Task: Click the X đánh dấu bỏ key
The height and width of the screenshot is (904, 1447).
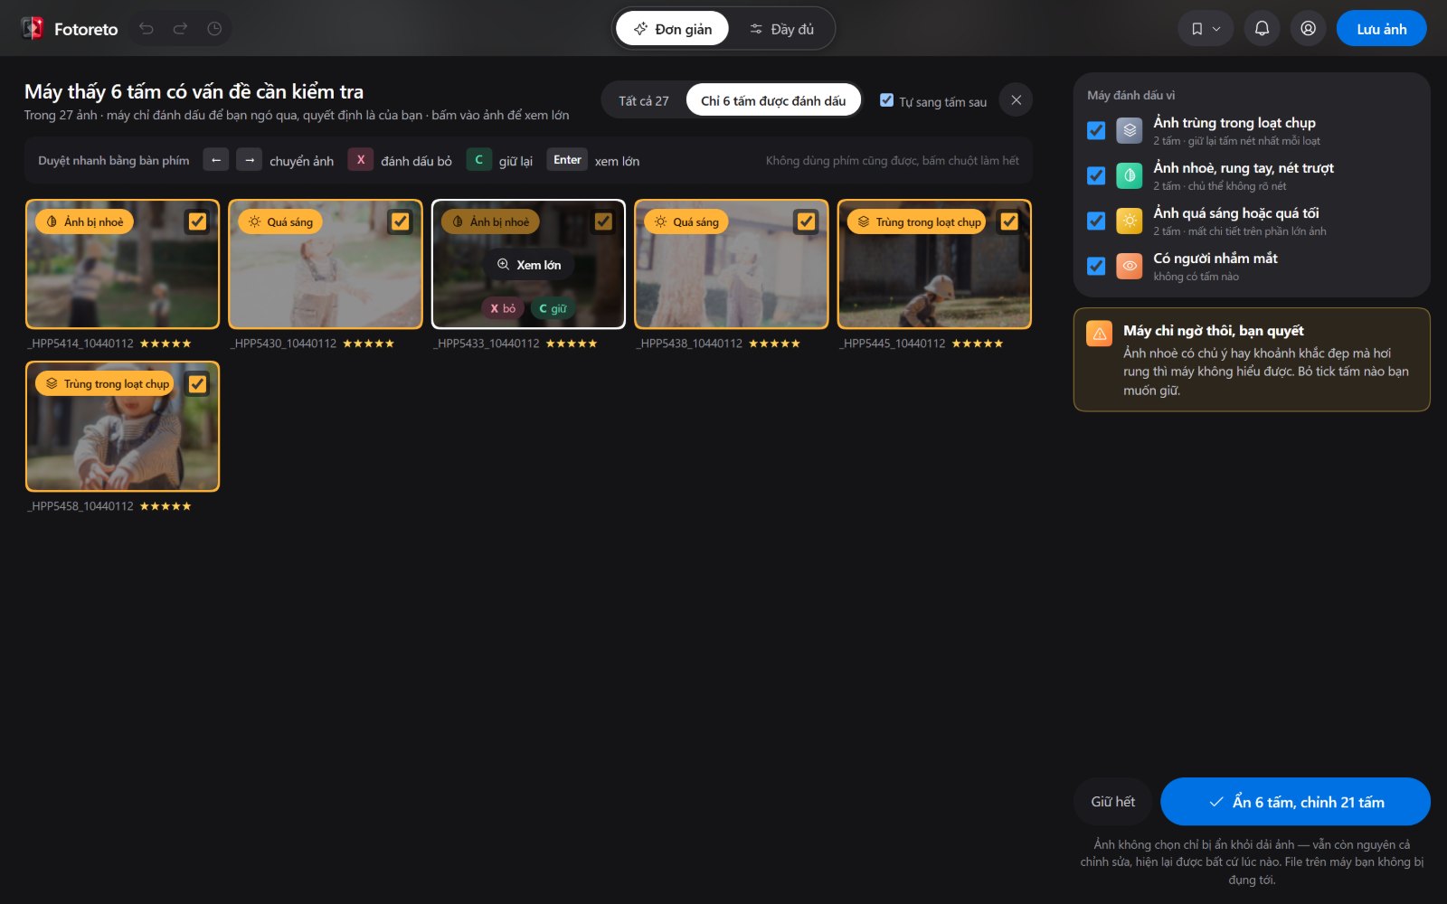Action: click(x=361, y=160)
